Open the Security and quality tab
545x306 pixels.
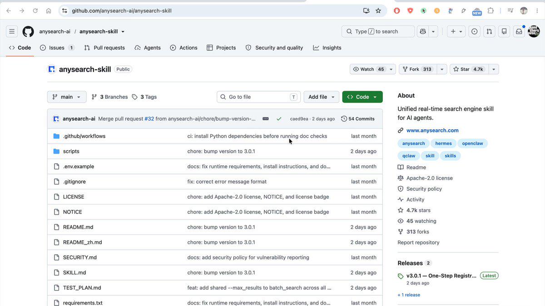274,48
